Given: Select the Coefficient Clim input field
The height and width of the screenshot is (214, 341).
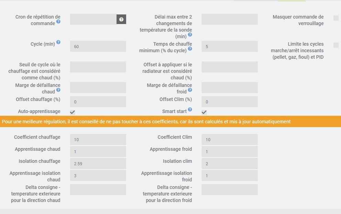Looking at the screenshot, I should (x=230, y=139).
